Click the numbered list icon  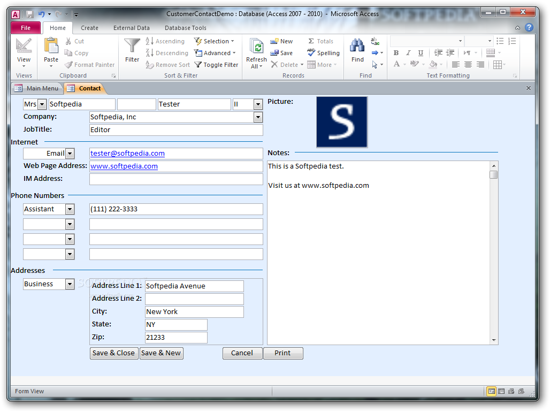(x=512, y=41)
